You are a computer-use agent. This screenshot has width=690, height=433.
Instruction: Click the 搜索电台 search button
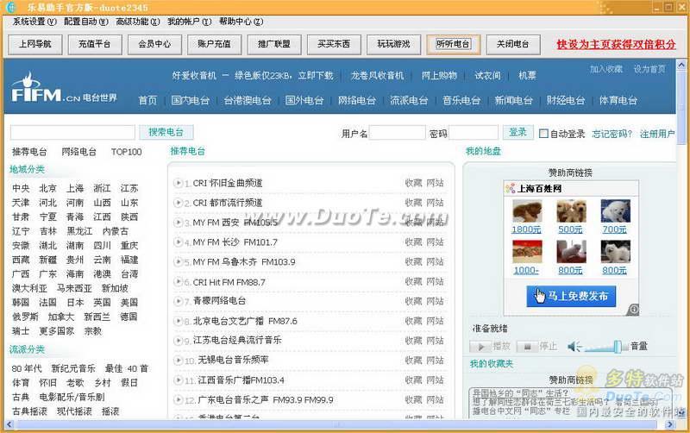pyautogui.click(x=166, y=132)
